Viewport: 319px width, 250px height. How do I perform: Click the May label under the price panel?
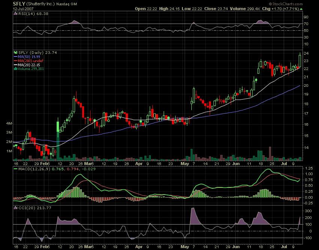coord(185,164)
